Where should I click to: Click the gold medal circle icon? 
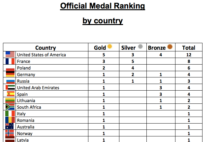pos(110,47)
